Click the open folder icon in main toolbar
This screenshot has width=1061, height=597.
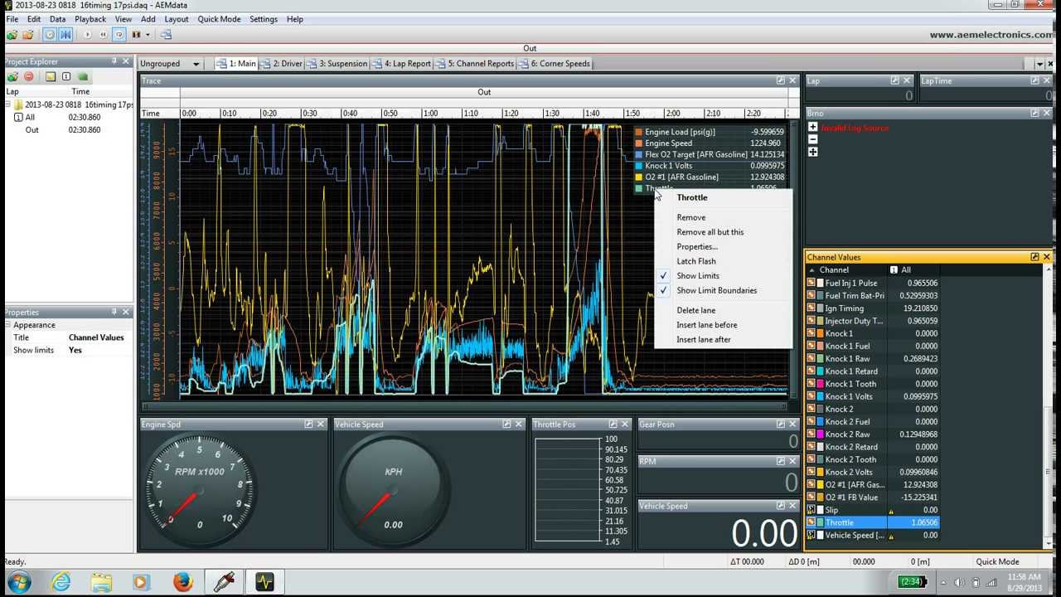pos(28,35)
